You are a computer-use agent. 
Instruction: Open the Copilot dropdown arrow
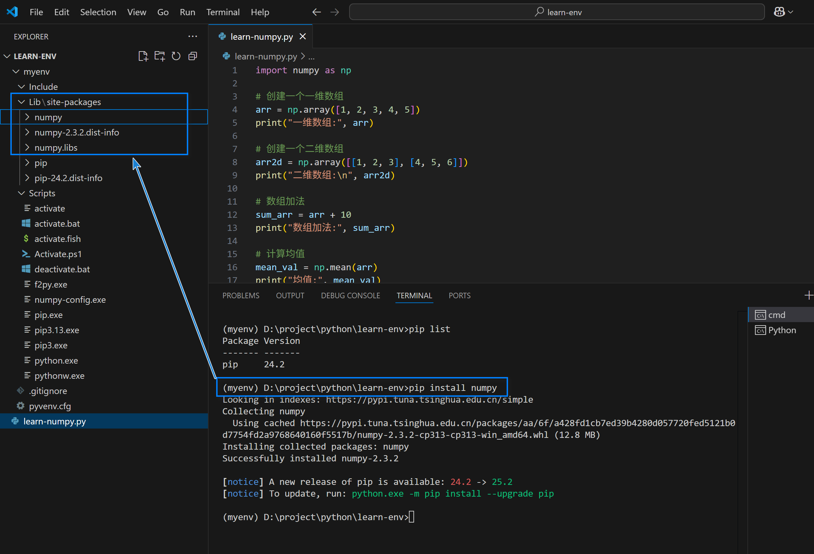coord(791,12)
